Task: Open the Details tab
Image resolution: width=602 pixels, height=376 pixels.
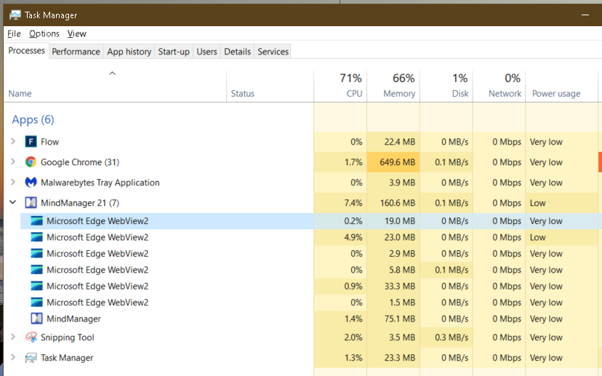Action: click(x=237, y=52)
